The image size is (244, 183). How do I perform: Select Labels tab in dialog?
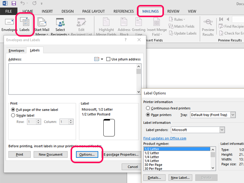[35, 50]
